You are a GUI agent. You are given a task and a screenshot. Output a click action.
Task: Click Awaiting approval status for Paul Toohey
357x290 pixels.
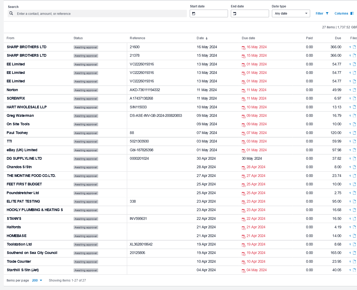click(86, 133)
